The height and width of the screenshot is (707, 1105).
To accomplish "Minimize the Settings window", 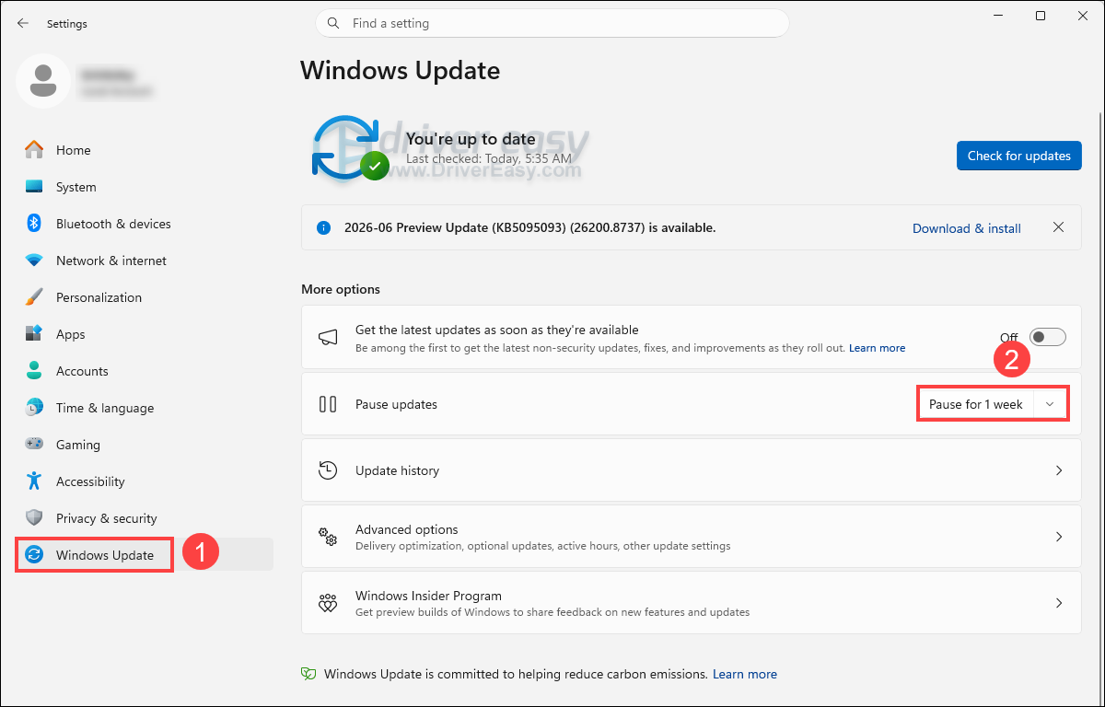I will pos(997,16).
